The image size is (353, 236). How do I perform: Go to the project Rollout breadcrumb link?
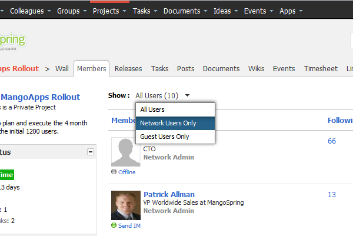pos(19,68)
